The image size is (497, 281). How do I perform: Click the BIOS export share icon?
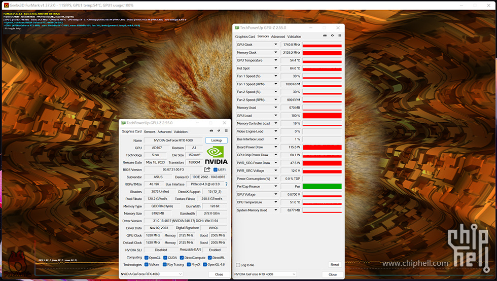click(207, 169)
